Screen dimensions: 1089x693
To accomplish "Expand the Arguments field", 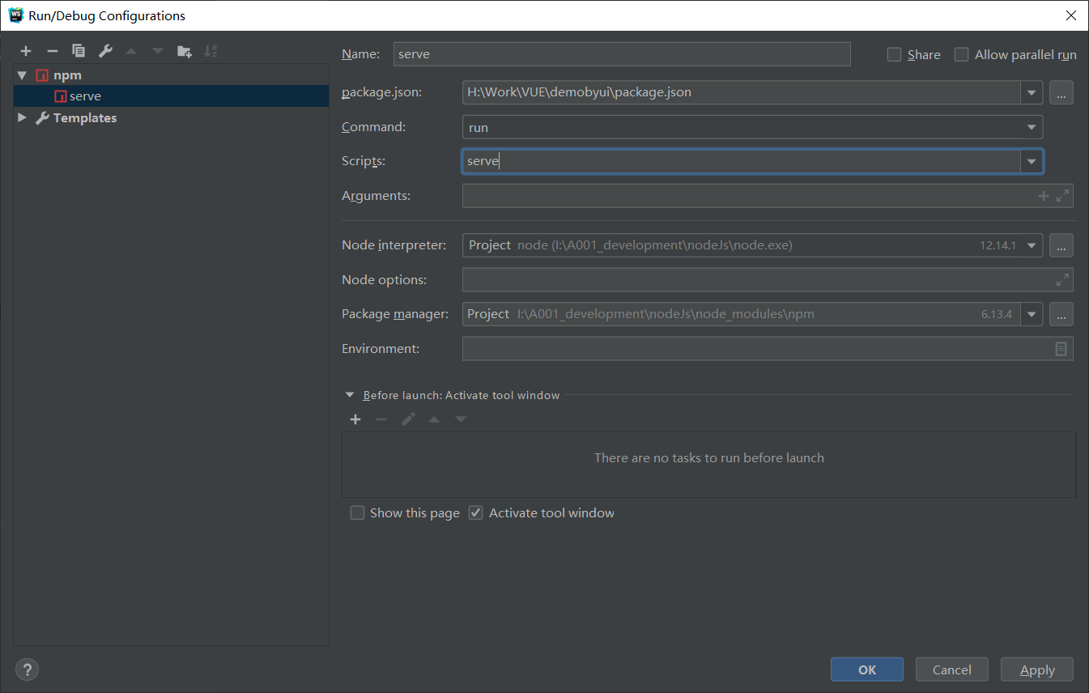I will [1063, 196].
